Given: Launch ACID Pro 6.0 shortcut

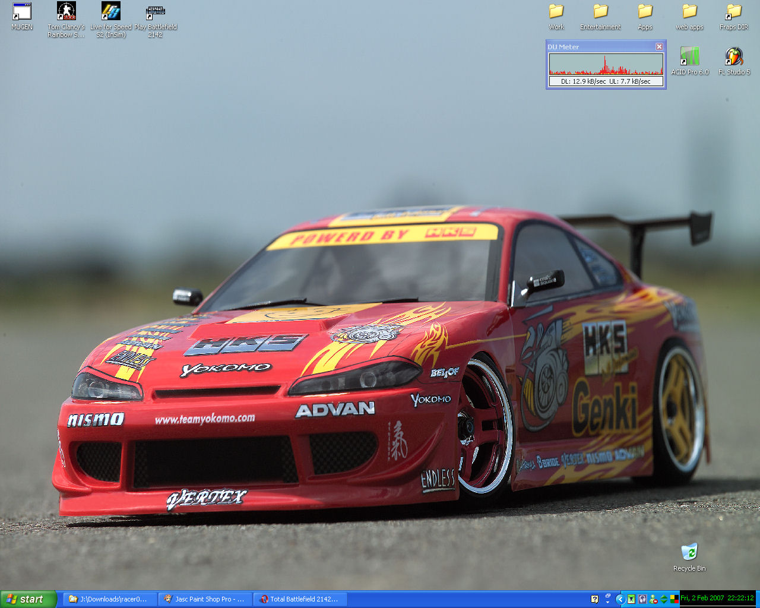Looking at the screenshot, I should point(690,61).
